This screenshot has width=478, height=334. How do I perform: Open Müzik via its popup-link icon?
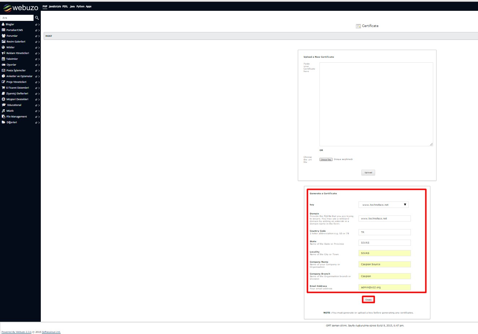point(36,111)
